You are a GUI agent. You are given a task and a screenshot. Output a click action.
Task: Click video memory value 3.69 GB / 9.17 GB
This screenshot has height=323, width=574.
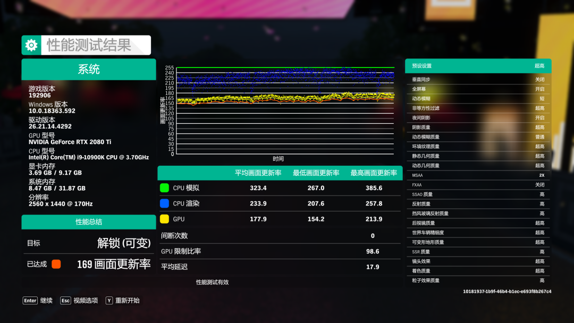[55, 173]
